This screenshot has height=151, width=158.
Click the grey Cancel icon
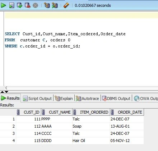(35, 5)
